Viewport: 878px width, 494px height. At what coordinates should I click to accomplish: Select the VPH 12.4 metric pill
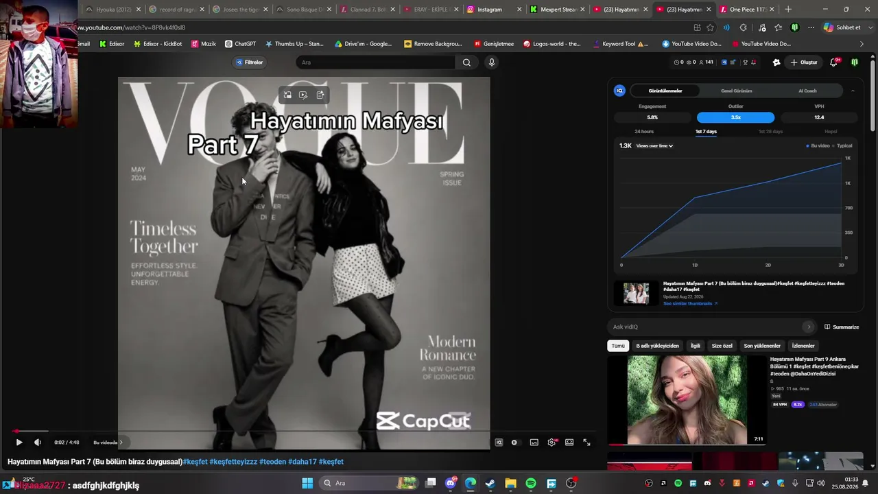(x=819, y=117)
